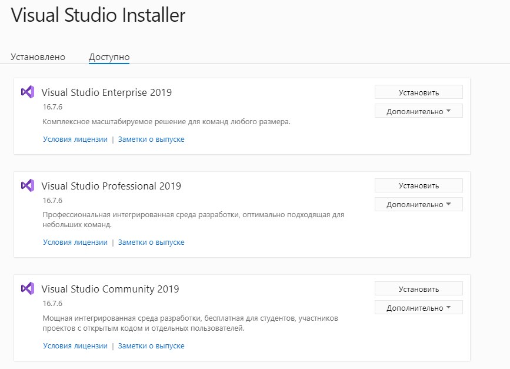Click the Visual Studio Installer heading
The height and width of the screenshot is (369, 510).
(98, 15)
